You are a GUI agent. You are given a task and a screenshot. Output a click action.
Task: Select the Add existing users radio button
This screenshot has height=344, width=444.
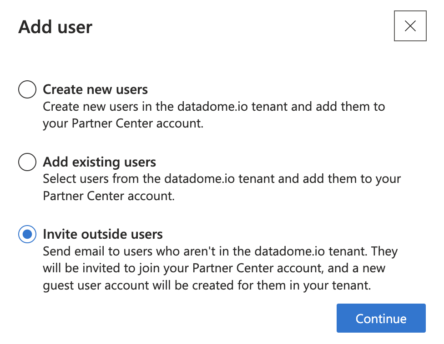point(27,162)
